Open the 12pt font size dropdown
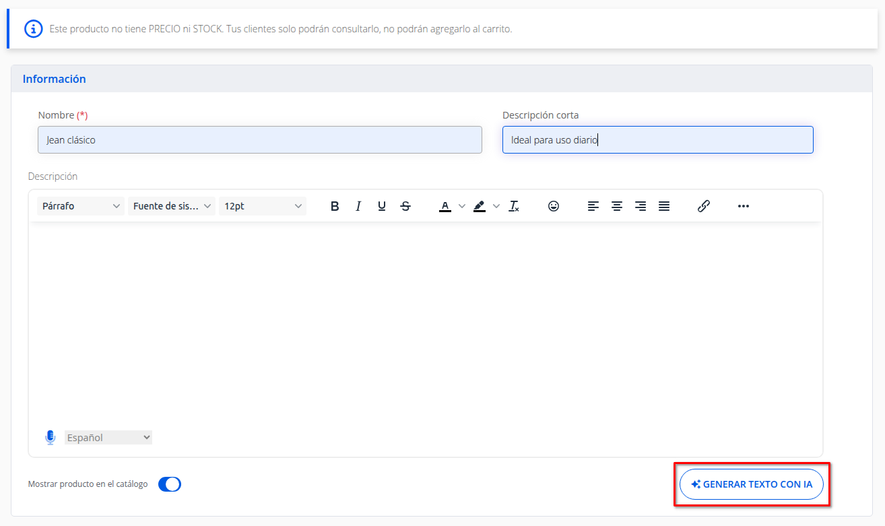 [x=263, y=206]
